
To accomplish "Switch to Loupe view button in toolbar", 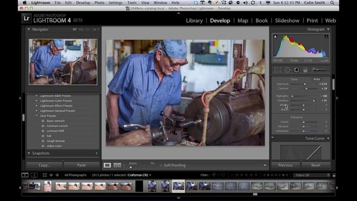I will coord(107,165).
